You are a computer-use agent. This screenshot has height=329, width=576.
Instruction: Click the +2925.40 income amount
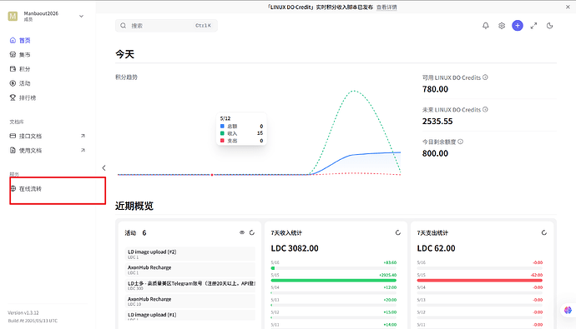click(x=388, y=275)
